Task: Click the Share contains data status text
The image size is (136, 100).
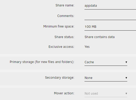Action: (x=100, y=37)
